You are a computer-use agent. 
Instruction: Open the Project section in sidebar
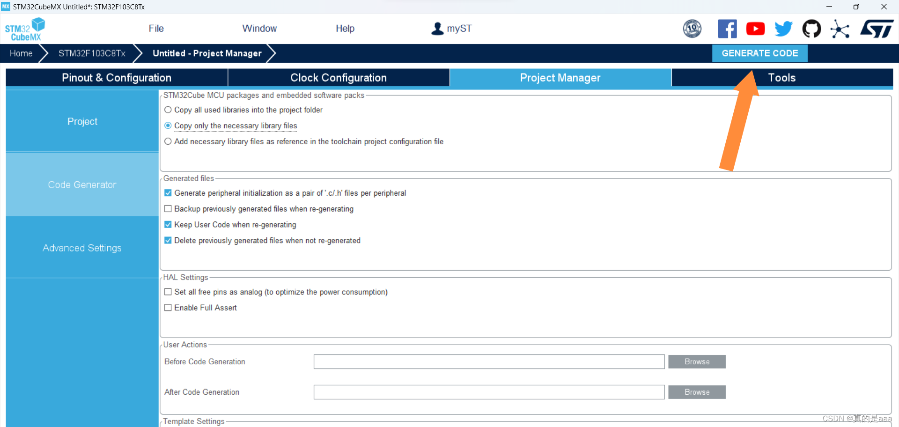[x=82, y=121]
